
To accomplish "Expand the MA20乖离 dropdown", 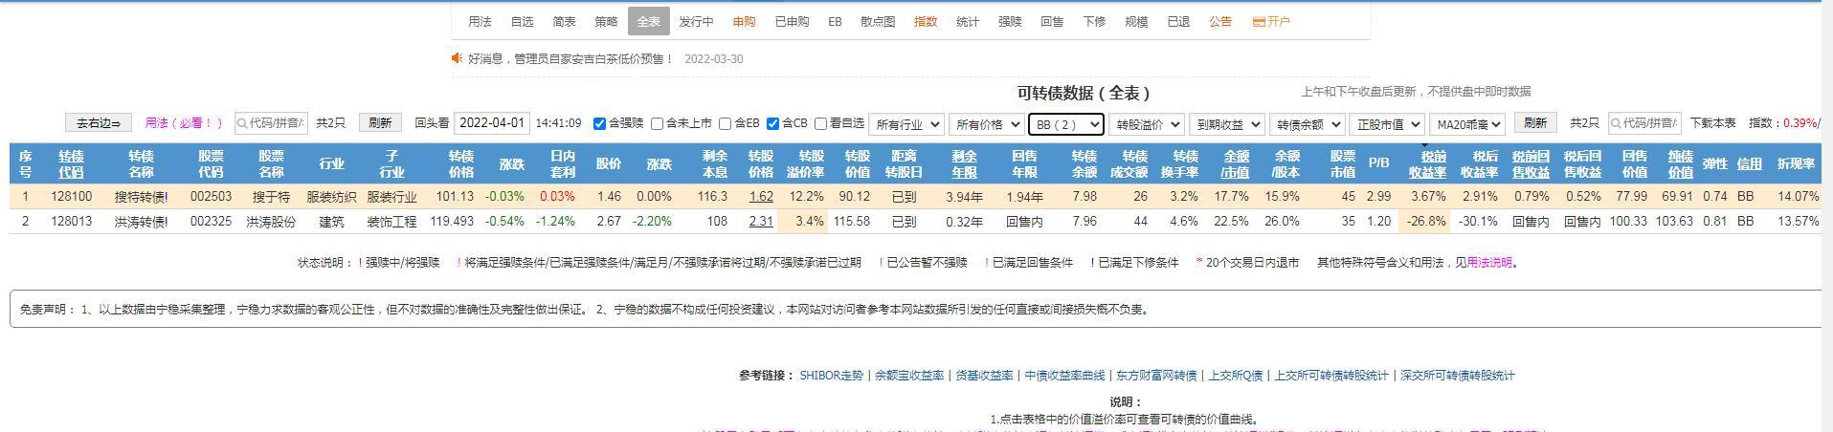I will point(1466,124).
